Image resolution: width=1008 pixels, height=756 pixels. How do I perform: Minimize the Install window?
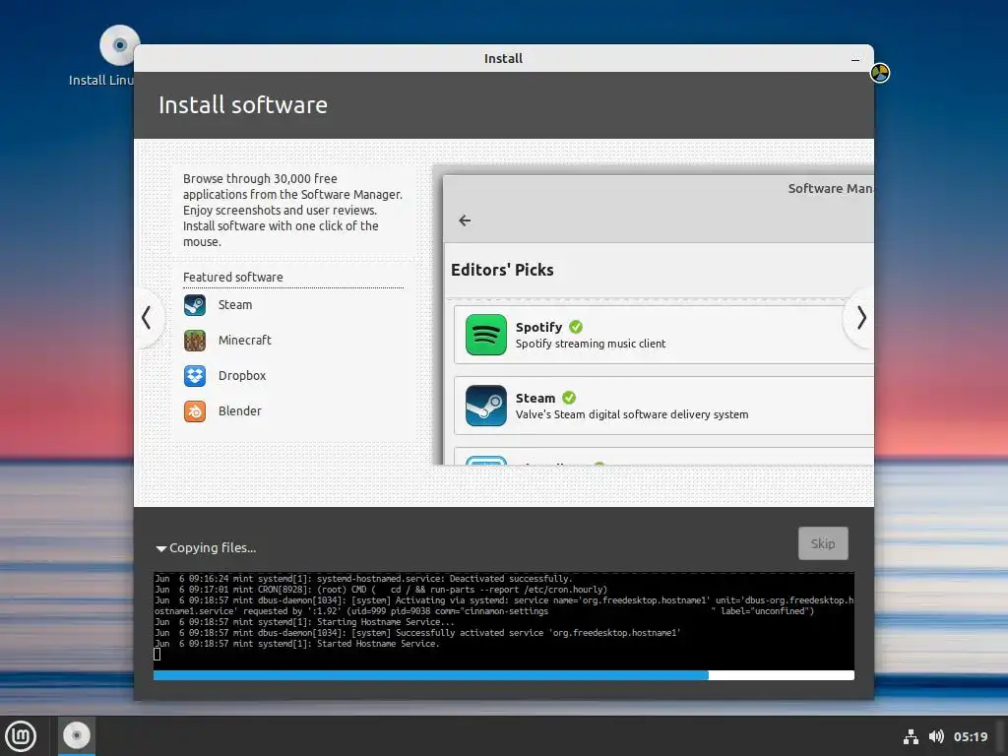(x=855, y=59)
